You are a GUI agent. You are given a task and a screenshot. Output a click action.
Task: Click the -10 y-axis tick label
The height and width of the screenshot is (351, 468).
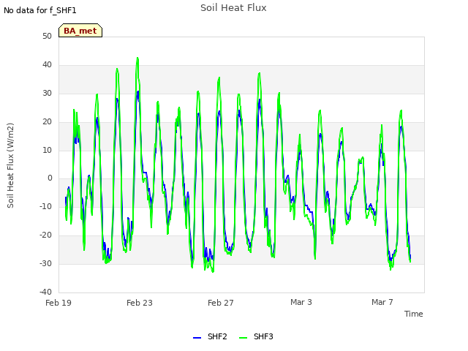pos(45,206)
